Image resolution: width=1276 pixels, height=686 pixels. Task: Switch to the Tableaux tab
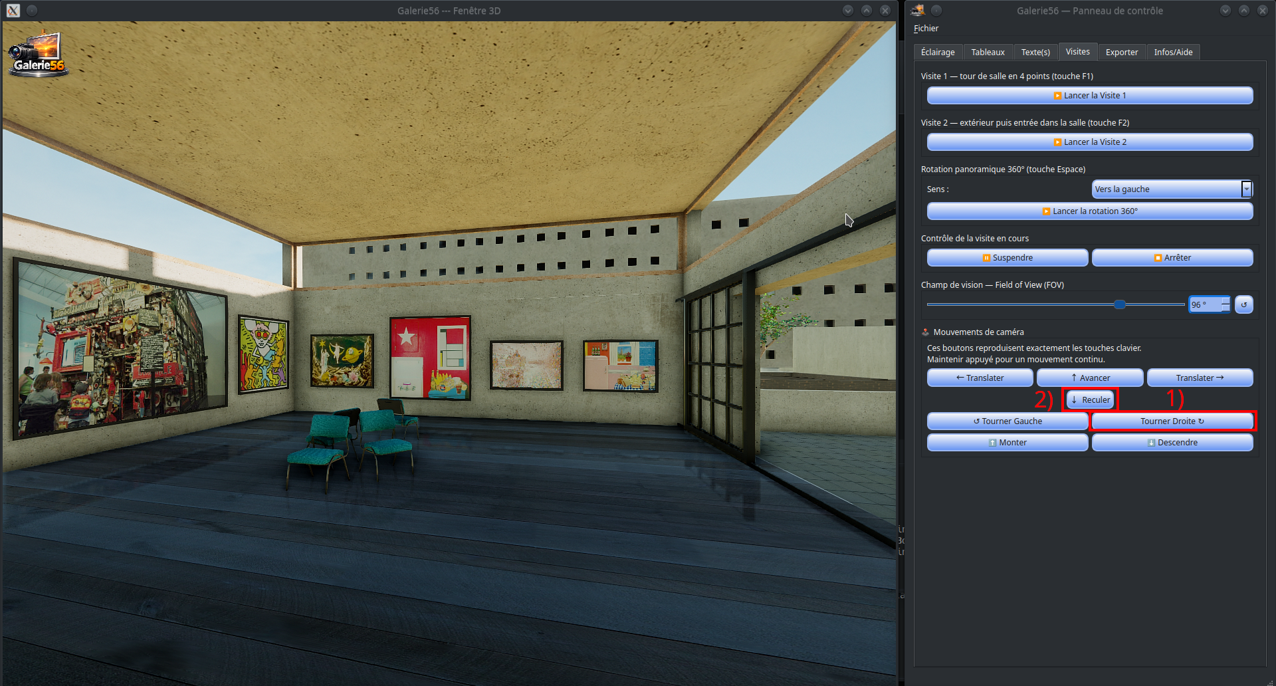point(988,53)
